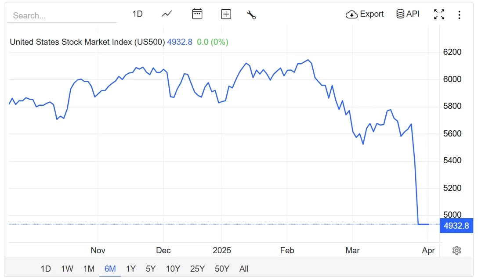478x280 pixels.
Task: Toggle fullscreen chart view
Action: coord(439,14)
